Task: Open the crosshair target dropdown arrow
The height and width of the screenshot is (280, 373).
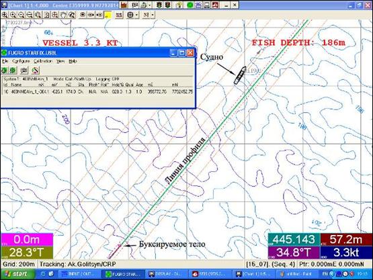Action: pyautogui.click(x=136, y=15)
